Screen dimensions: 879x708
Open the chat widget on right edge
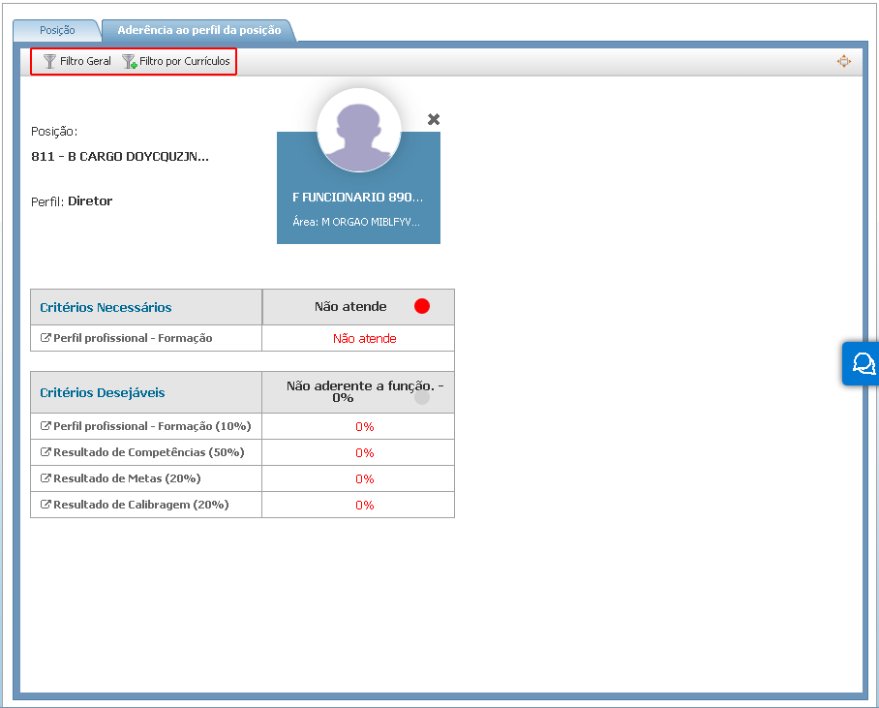(x=862, y=363)
